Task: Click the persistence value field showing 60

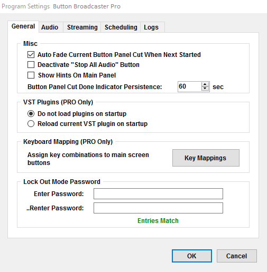Action: (x=189, y=86)
